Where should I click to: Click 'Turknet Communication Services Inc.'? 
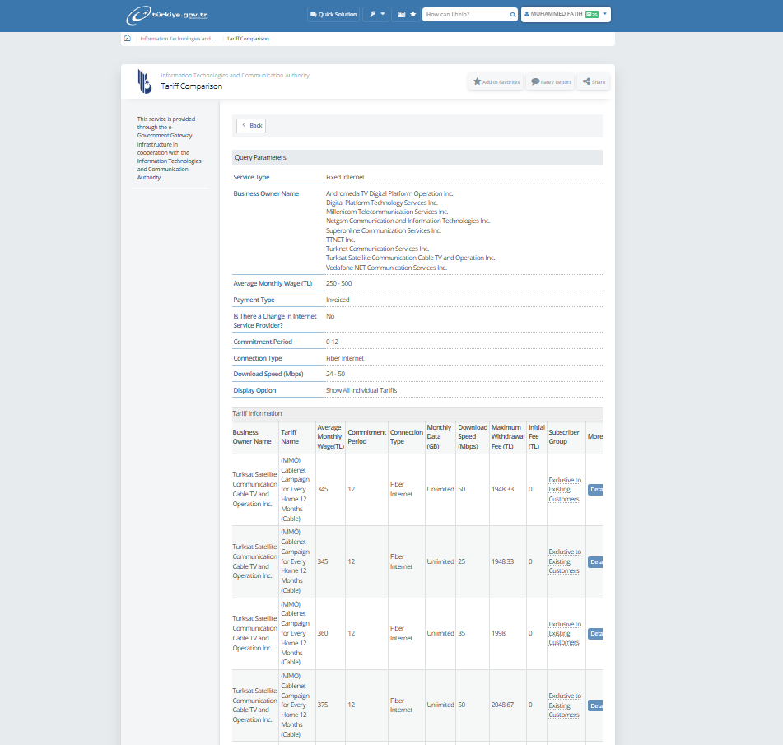[x=378, y=249]
